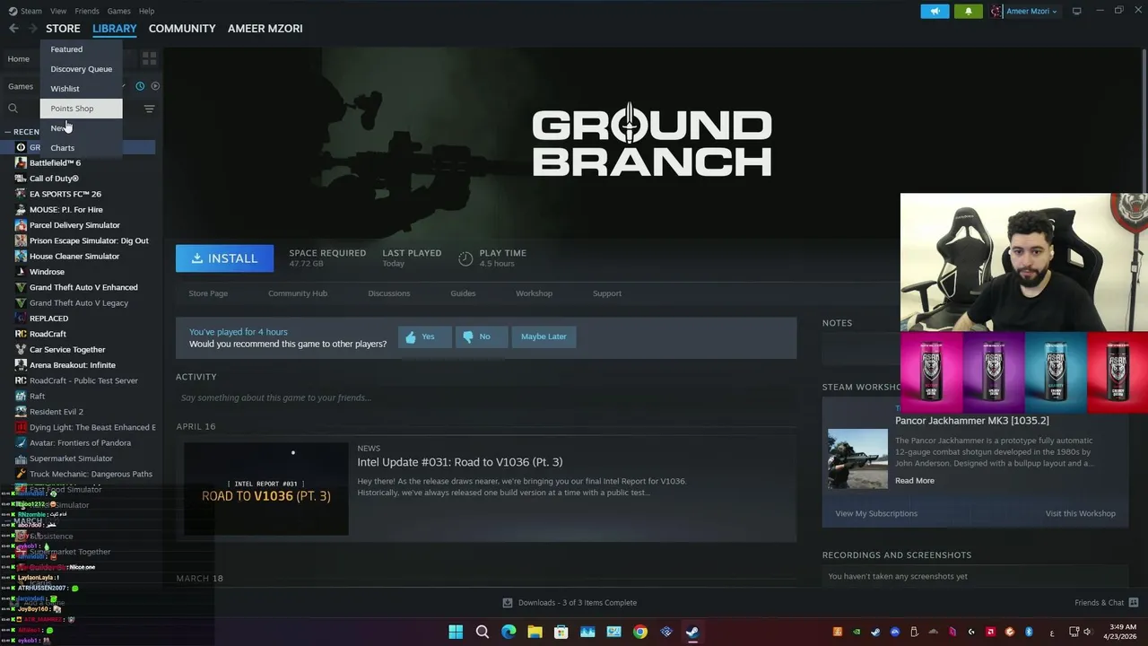Open the Workshop link

(534, 293)
